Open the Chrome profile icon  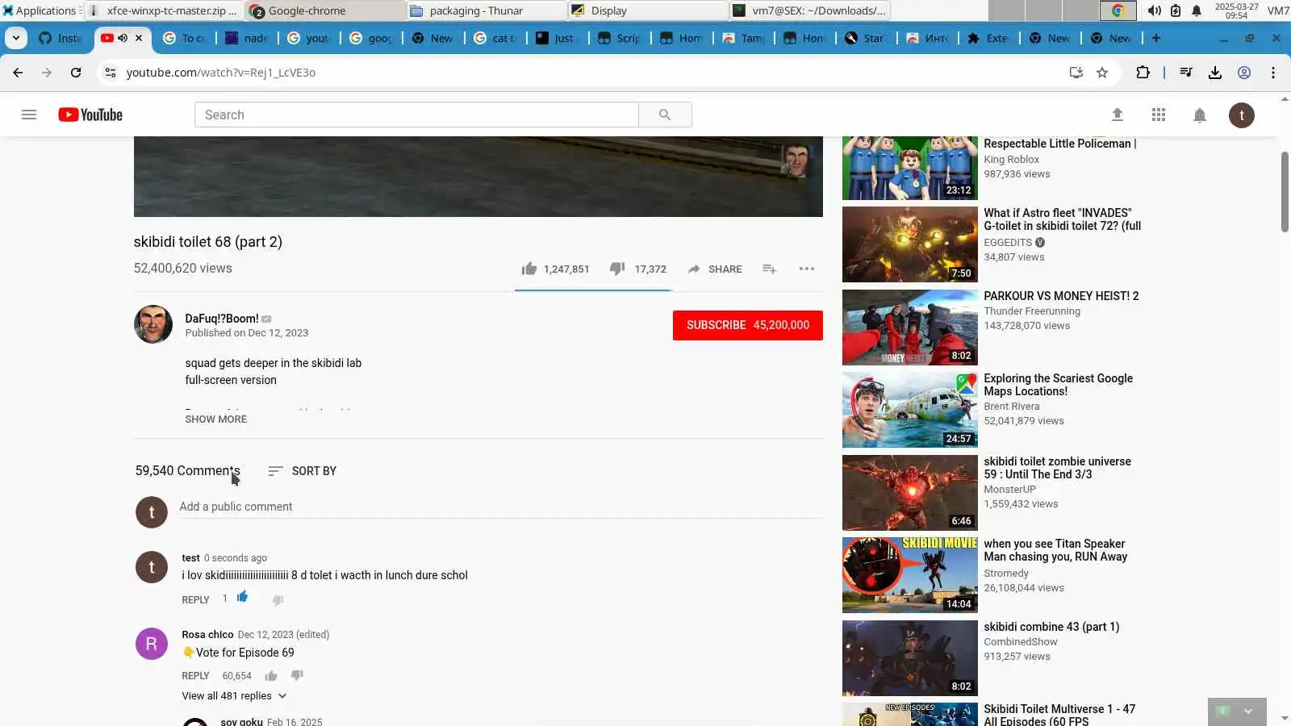1244,73
